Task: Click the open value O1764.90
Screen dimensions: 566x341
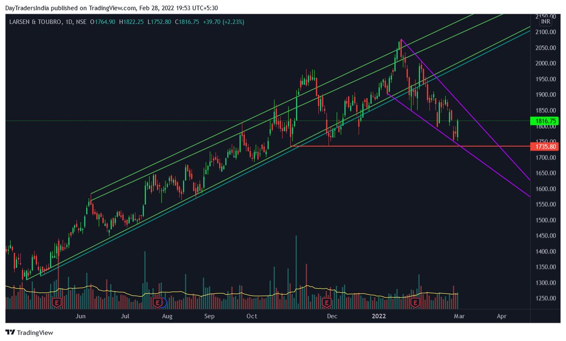Action: tap(103, 21)
